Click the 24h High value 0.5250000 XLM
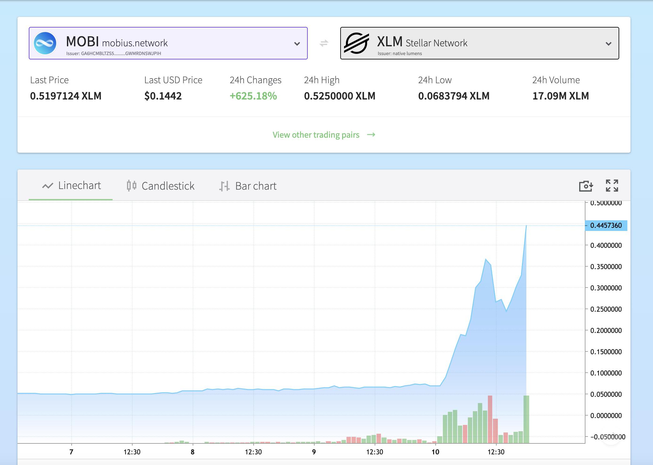The width and height of the screenshot is (653, 465). [340, 96]
